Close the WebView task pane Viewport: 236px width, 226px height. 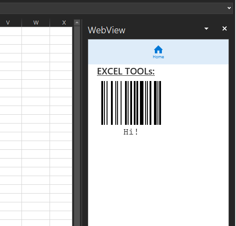click(225, 28)
